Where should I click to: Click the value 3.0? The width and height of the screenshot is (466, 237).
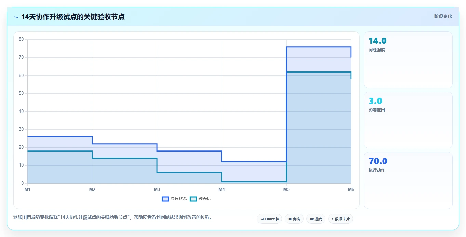pyautogui.click(x=375, y=101)
